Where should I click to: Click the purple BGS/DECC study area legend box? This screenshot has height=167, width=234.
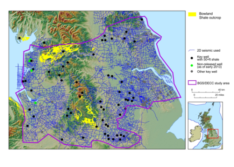192,83
